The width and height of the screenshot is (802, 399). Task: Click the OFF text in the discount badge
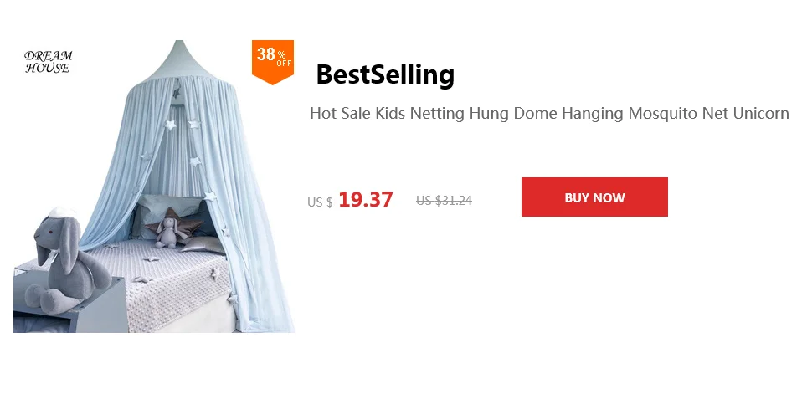click(284, 64)
